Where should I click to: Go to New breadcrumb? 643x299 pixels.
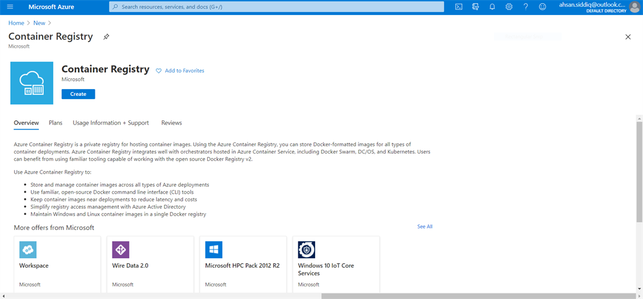pos(40,23)
